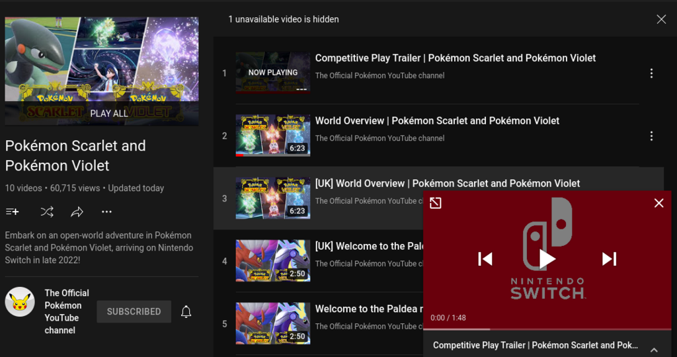Expand the miniplayer playlist panel chevron
677x357 pixels.
[x=654, y=350]
